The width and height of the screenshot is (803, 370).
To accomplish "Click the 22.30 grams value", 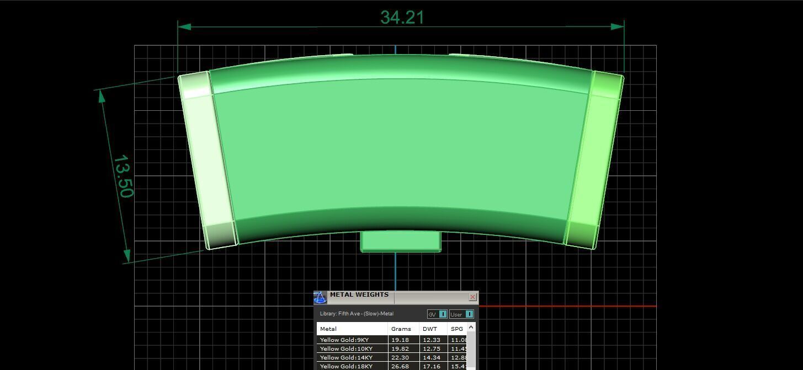I will click(400, 358).
